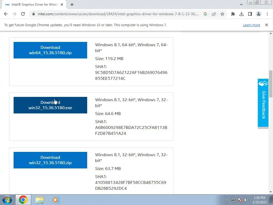Select text 'Size: 63.7 MB'

(x=108, y=169)
